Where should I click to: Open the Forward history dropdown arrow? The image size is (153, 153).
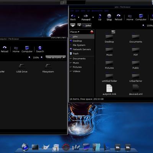[93, 17]
